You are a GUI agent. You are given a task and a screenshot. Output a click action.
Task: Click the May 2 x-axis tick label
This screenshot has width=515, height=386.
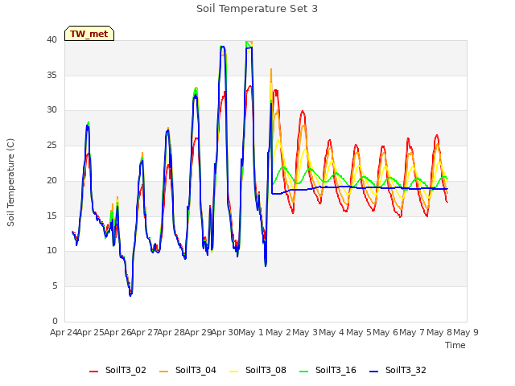(278, 332)
